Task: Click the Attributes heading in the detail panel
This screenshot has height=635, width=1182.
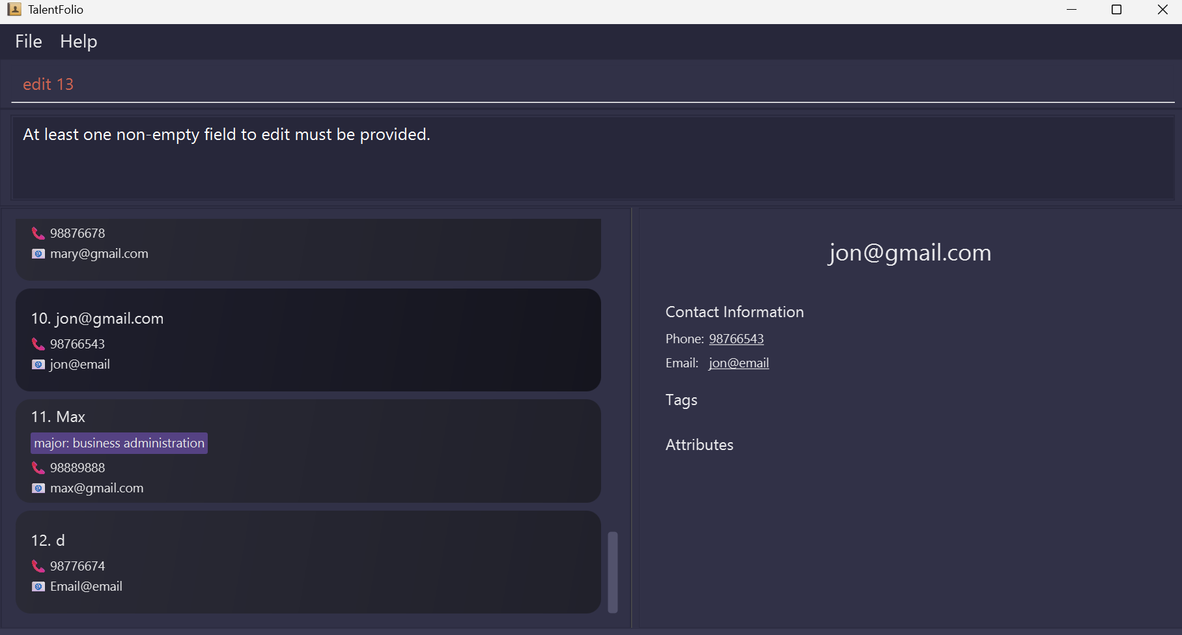Action: coord(699,445)
